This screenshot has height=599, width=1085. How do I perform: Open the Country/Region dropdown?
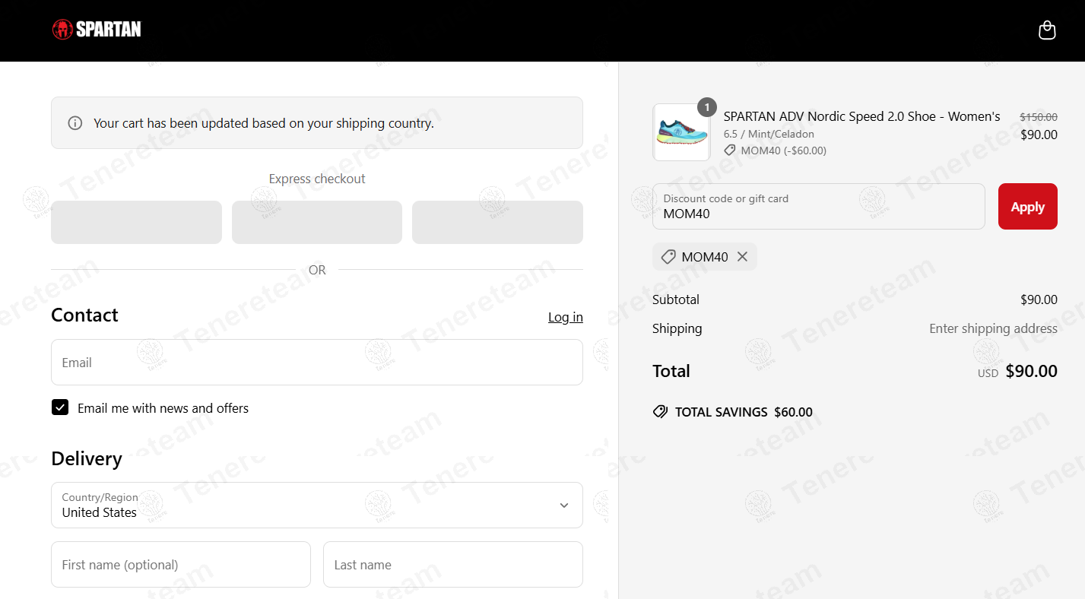[317, 505]
